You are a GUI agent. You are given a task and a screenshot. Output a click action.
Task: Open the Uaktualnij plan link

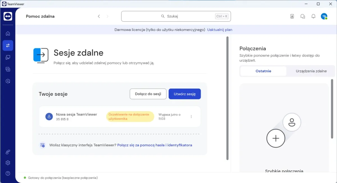pos(220,30)
